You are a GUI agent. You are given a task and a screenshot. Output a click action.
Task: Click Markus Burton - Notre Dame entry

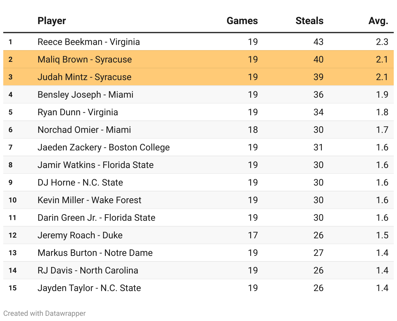click(x=95, y=253)
